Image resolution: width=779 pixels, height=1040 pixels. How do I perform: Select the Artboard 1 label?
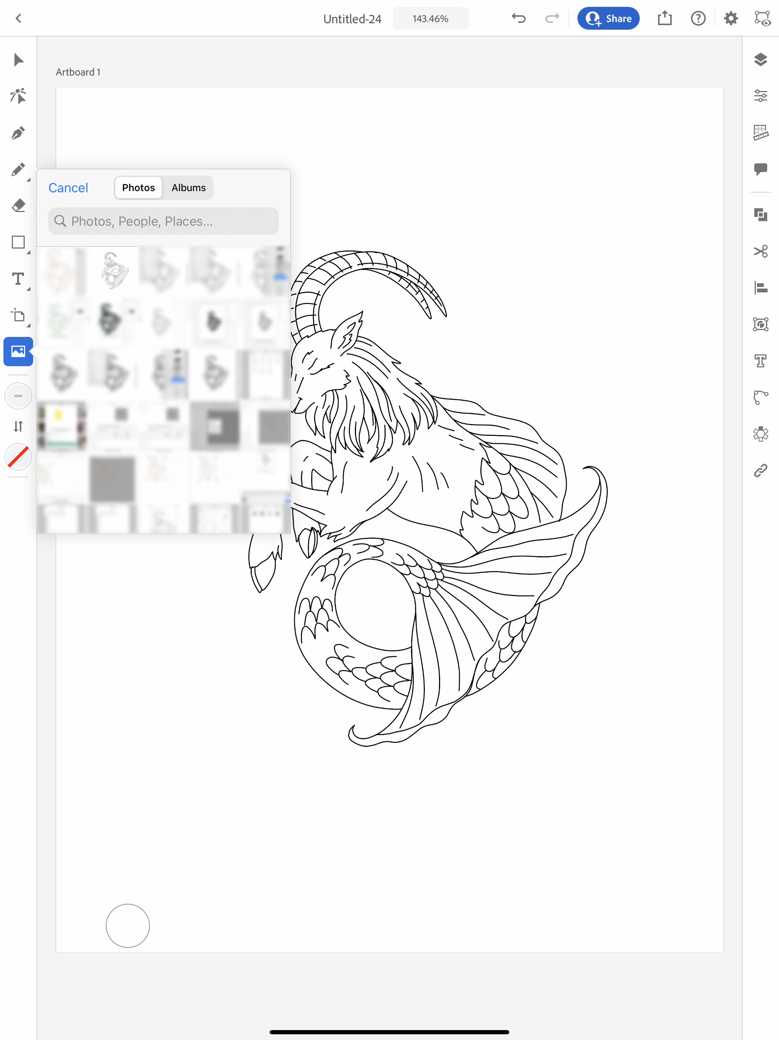(x=78, y=72)
